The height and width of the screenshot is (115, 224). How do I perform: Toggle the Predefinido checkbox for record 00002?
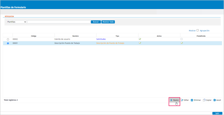(x=182, y=39)
